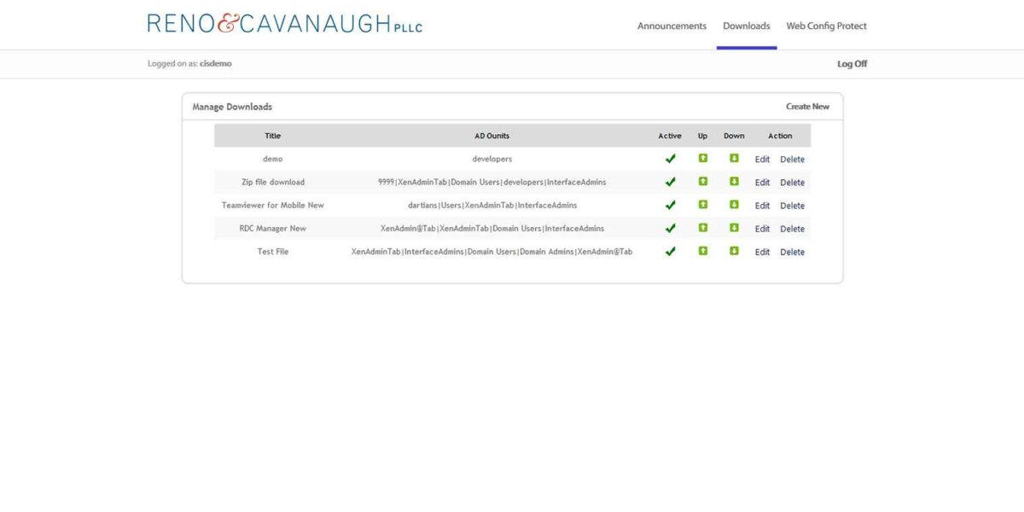Delete the Test File entry
Viewport: 1024px width, 512px height.
click(x=793, y=252)
